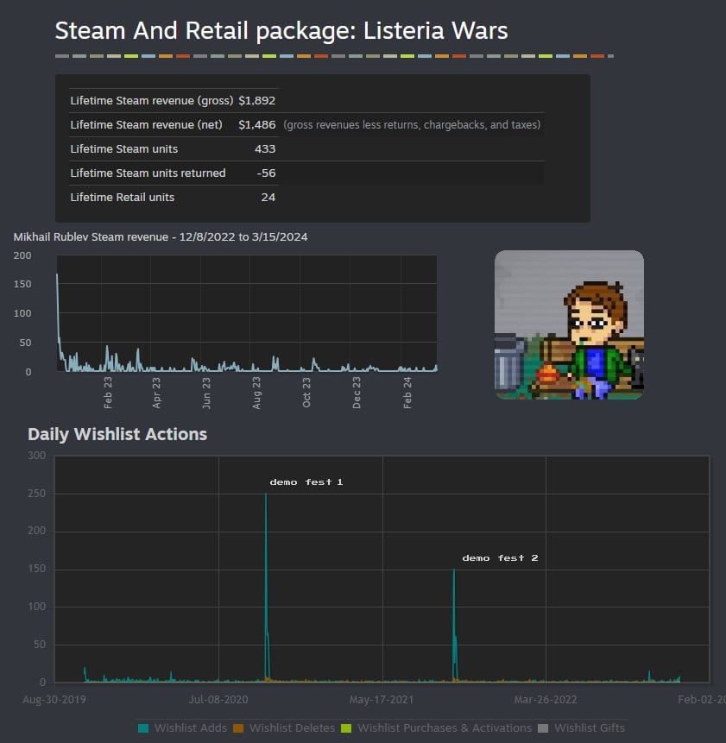This screenshot has height=743, width=726.
Task: Click the 'Aug 23' revenue axis label
Action: pyautogui.click(x=256, y=393)
